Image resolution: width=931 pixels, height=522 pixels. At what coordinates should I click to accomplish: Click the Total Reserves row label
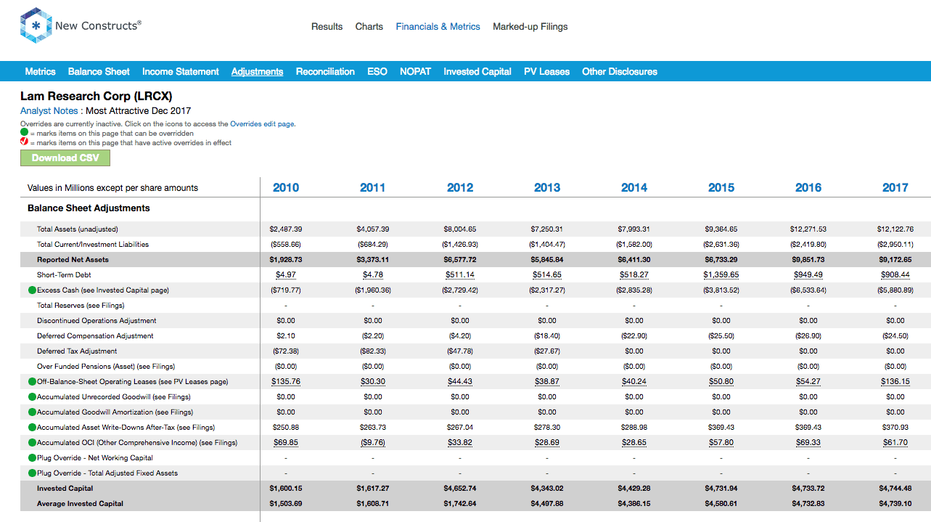[x=81, y=306]
